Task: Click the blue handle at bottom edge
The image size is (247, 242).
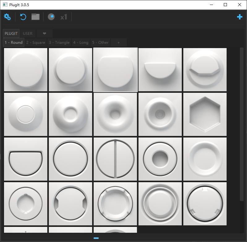Action: [x=96, y=238]
